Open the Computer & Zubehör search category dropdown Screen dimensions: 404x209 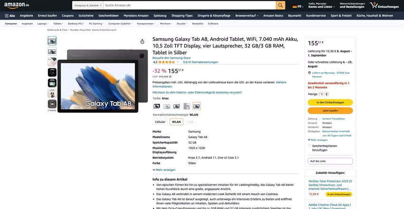[x=88, y=5]
